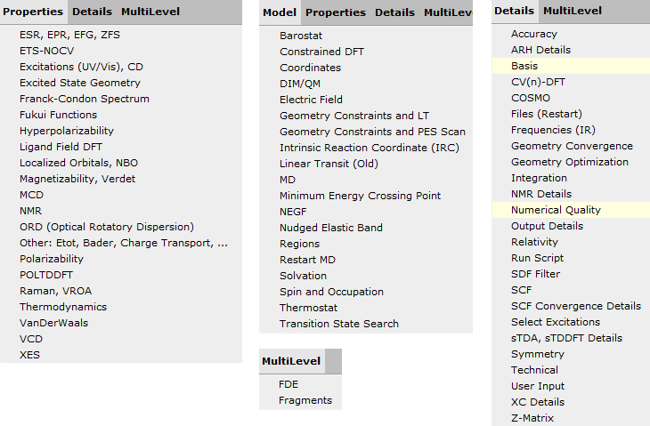Open MultiLevel tab next to right Details
The image size is (650, 426).
coord(572,11)
